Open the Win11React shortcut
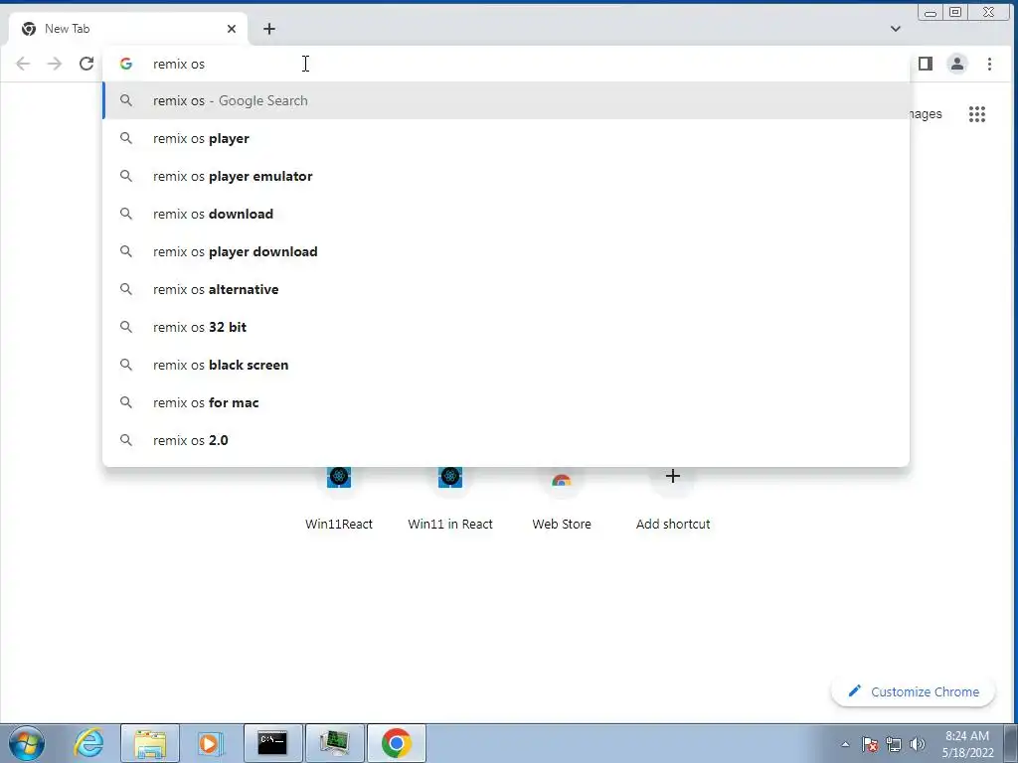 pyautogui.click(x=339, y=499)
